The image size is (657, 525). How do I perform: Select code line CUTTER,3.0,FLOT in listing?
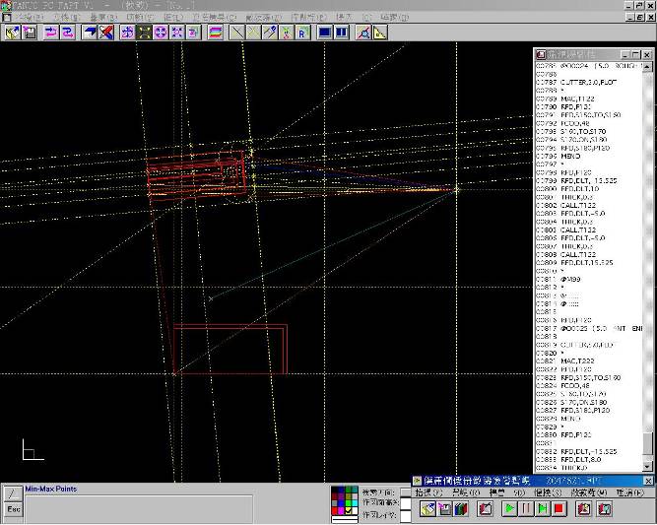coord(587,83)
